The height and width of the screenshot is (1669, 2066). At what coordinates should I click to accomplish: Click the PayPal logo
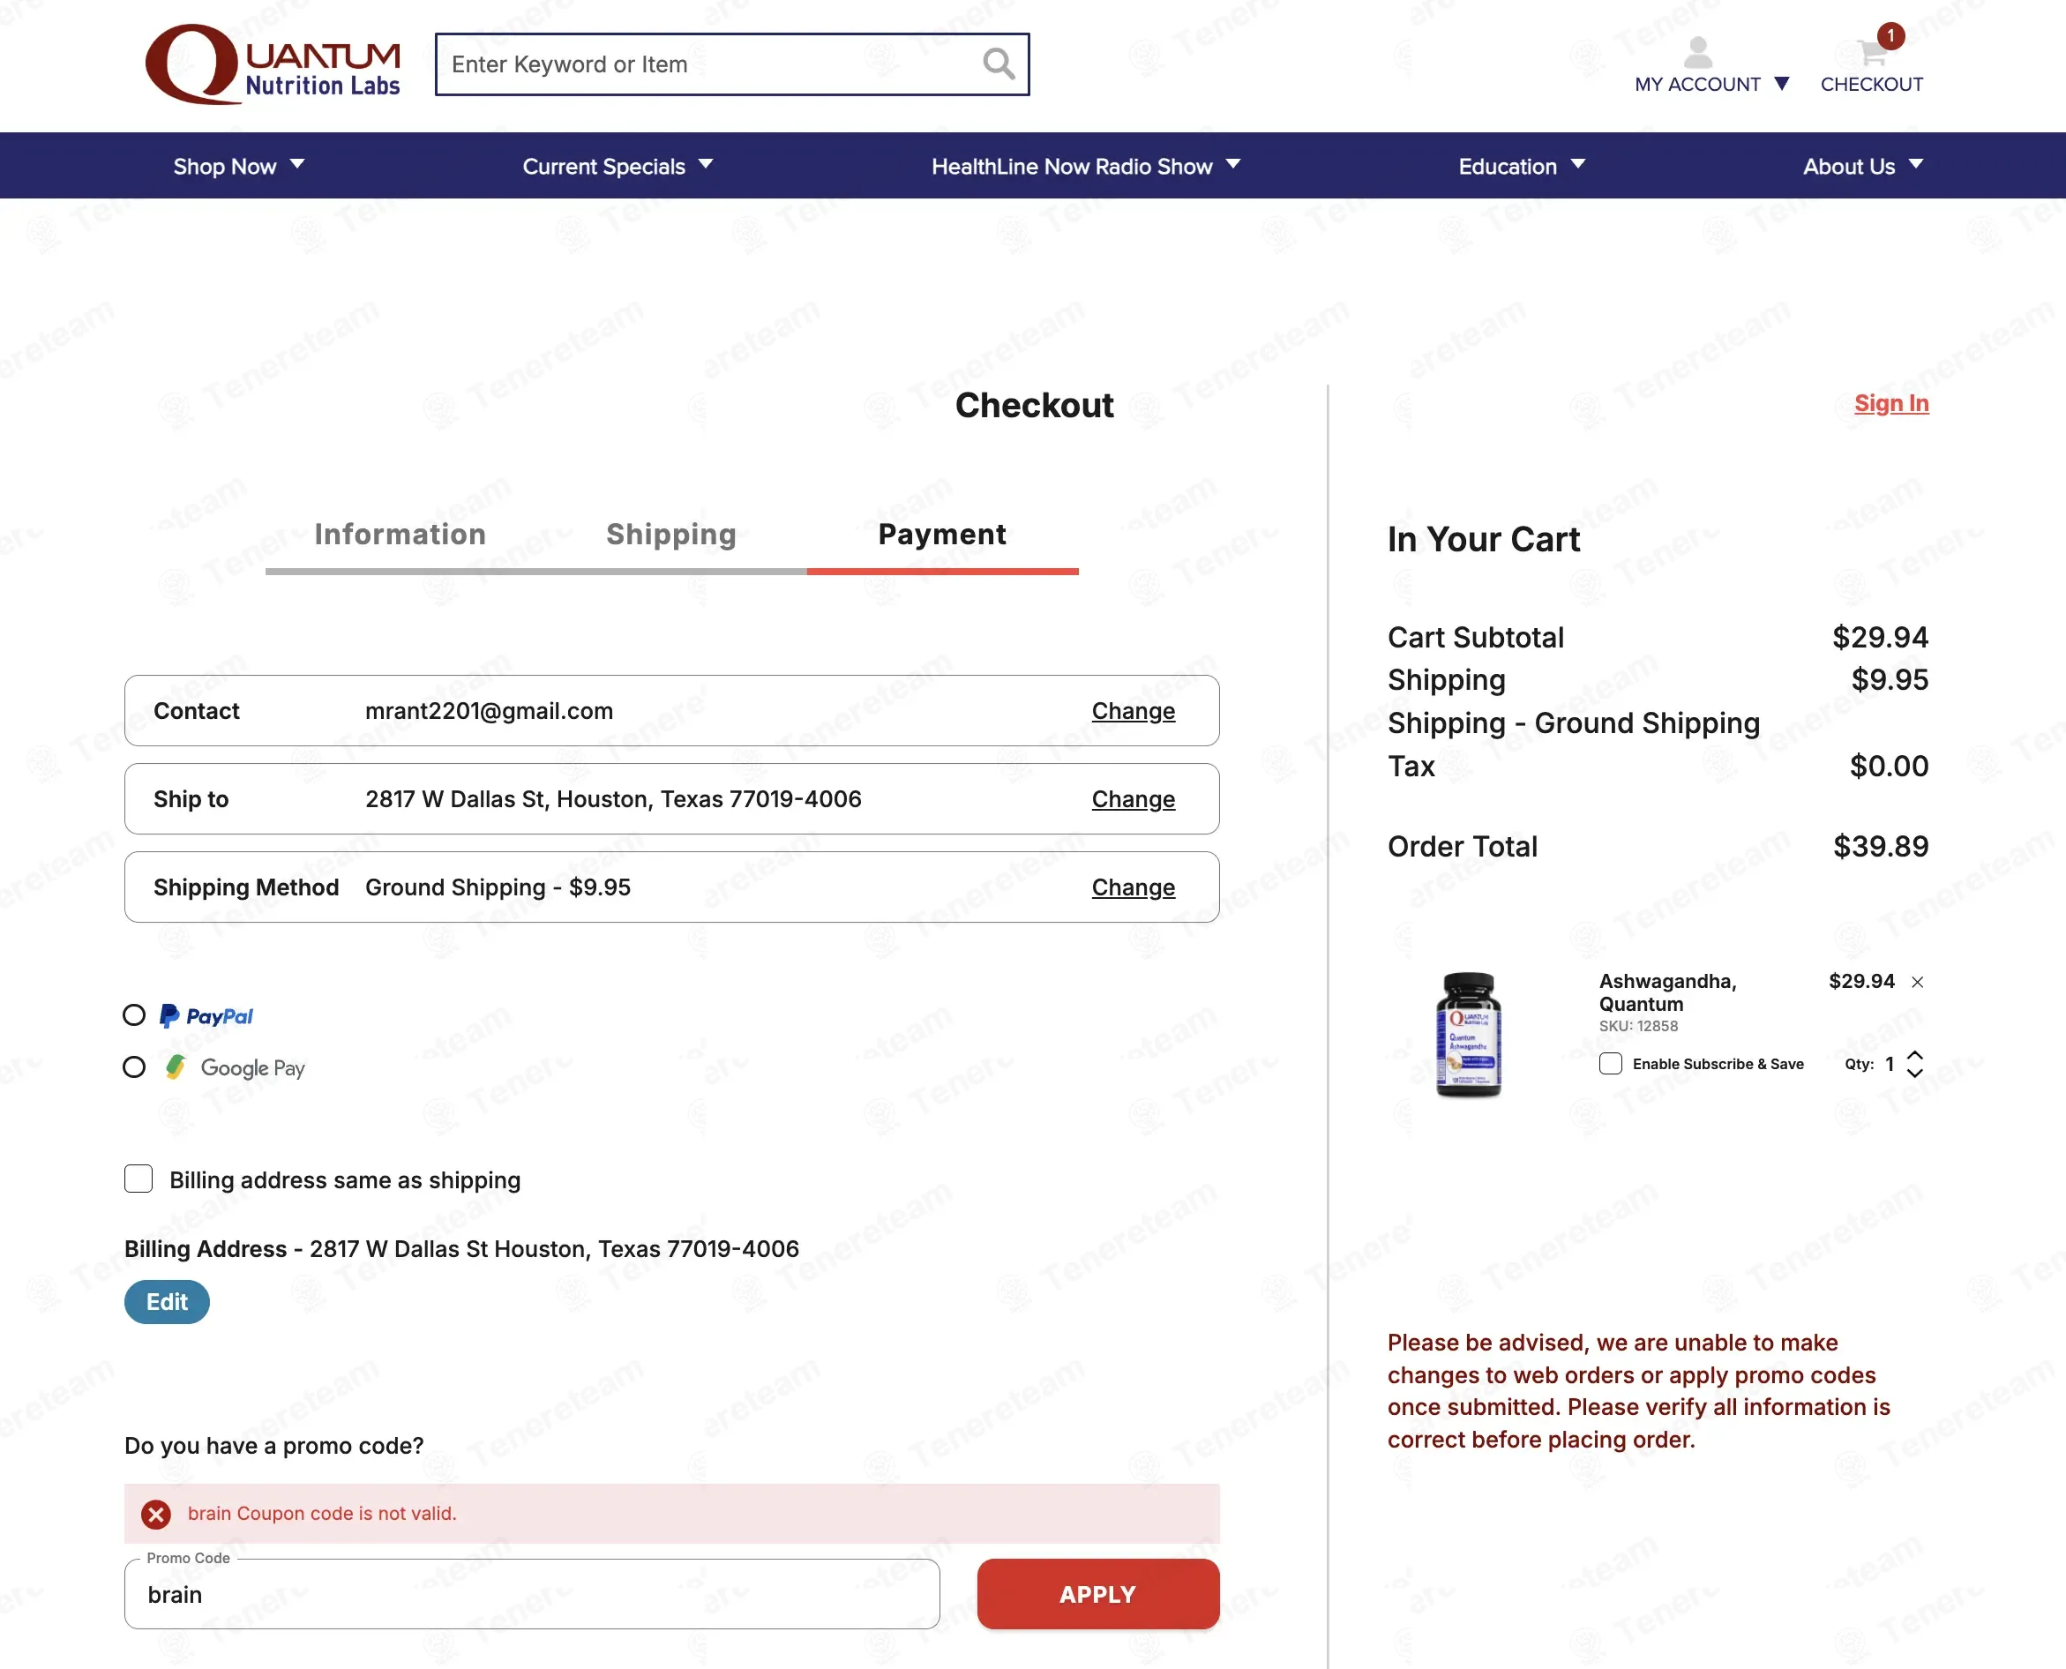click(x=206, y=1016)
